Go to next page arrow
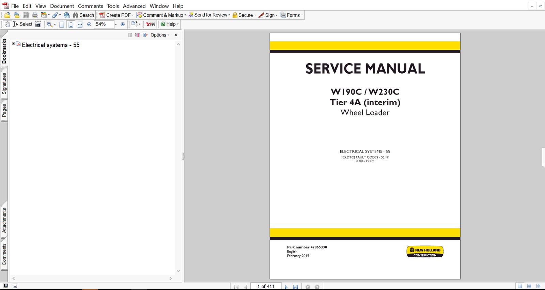 pos(286,287)
